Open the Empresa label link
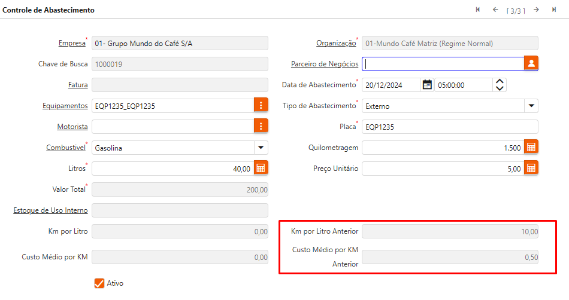569x300 pixels. point(72,43)
